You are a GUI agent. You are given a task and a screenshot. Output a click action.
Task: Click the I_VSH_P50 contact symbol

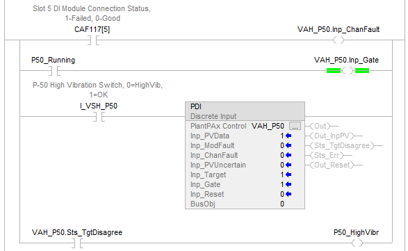99,117
